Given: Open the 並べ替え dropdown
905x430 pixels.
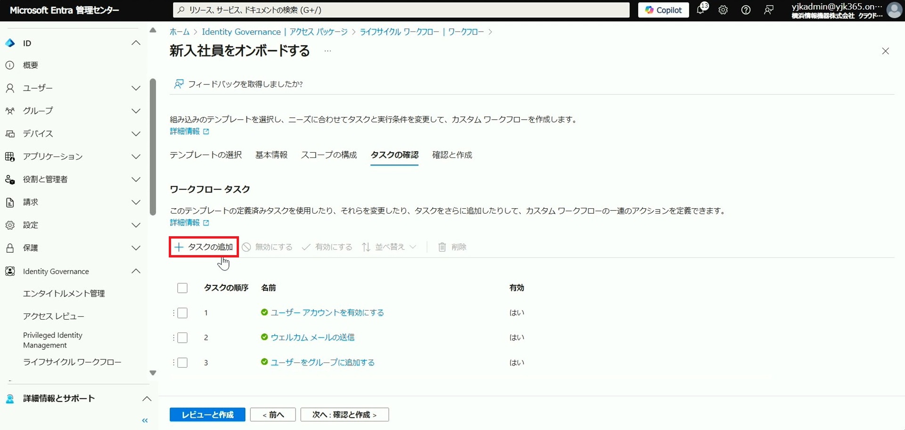Looking at the screenshot, I should (x=389, y=247).
